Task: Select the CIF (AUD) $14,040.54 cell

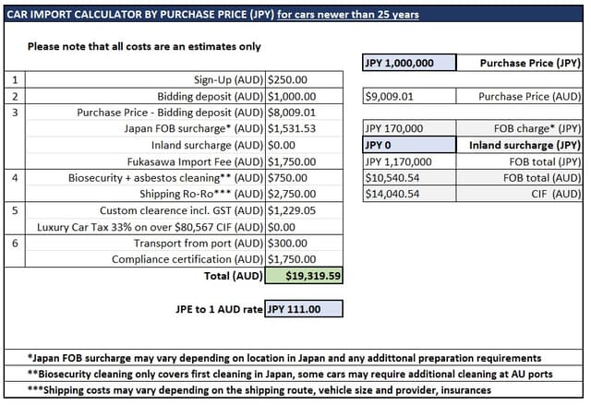Action: 409,194
